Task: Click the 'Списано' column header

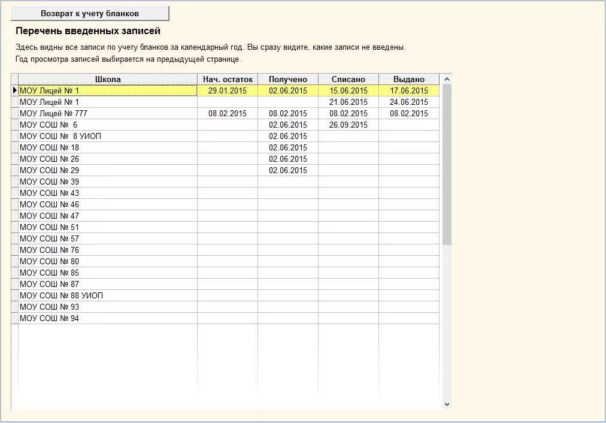Action: (349, 79)
